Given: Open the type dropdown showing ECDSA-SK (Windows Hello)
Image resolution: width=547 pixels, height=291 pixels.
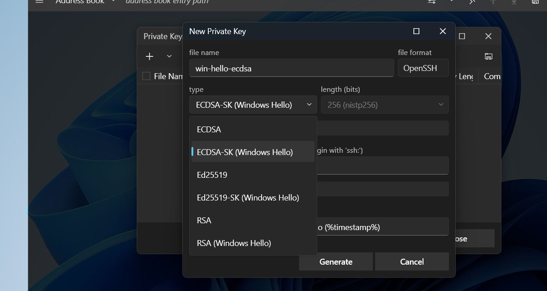Looking at the screenshot, I should click(253, 105).
